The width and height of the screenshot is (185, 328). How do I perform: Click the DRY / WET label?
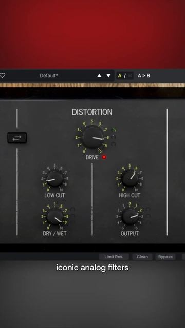(x=54, y=234)
